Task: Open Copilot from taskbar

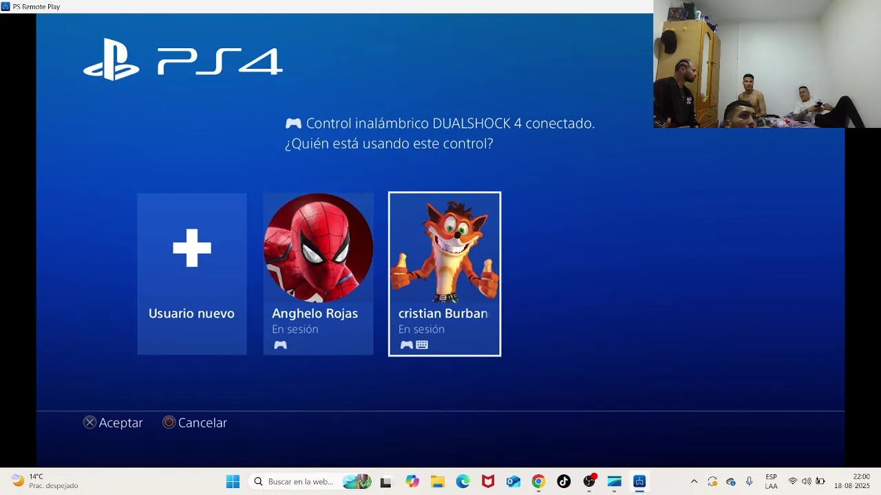Action: pos(412,482)
